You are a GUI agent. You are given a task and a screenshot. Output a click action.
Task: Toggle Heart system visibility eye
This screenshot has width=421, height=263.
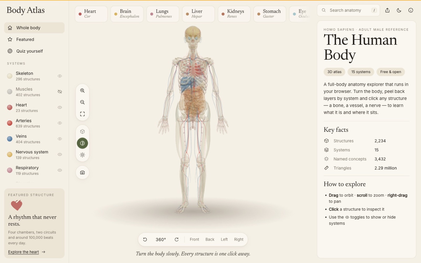tap(60, 107)
